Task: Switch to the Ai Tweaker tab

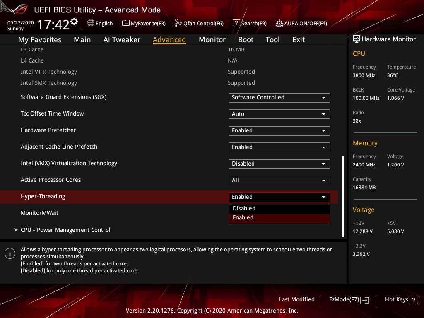Action: (122, 40)
